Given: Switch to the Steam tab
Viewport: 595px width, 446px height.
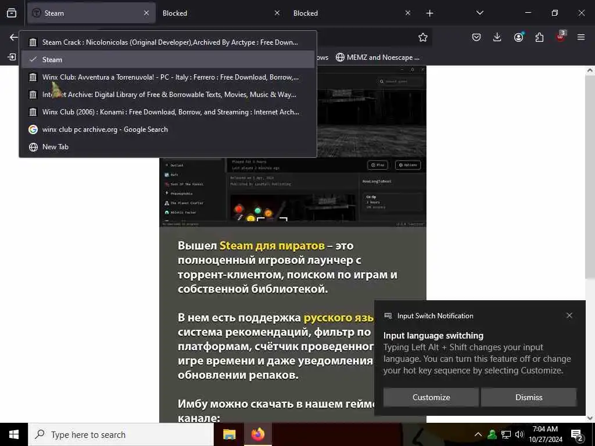Looking at the screenshot, I should [x=91, y=13].
